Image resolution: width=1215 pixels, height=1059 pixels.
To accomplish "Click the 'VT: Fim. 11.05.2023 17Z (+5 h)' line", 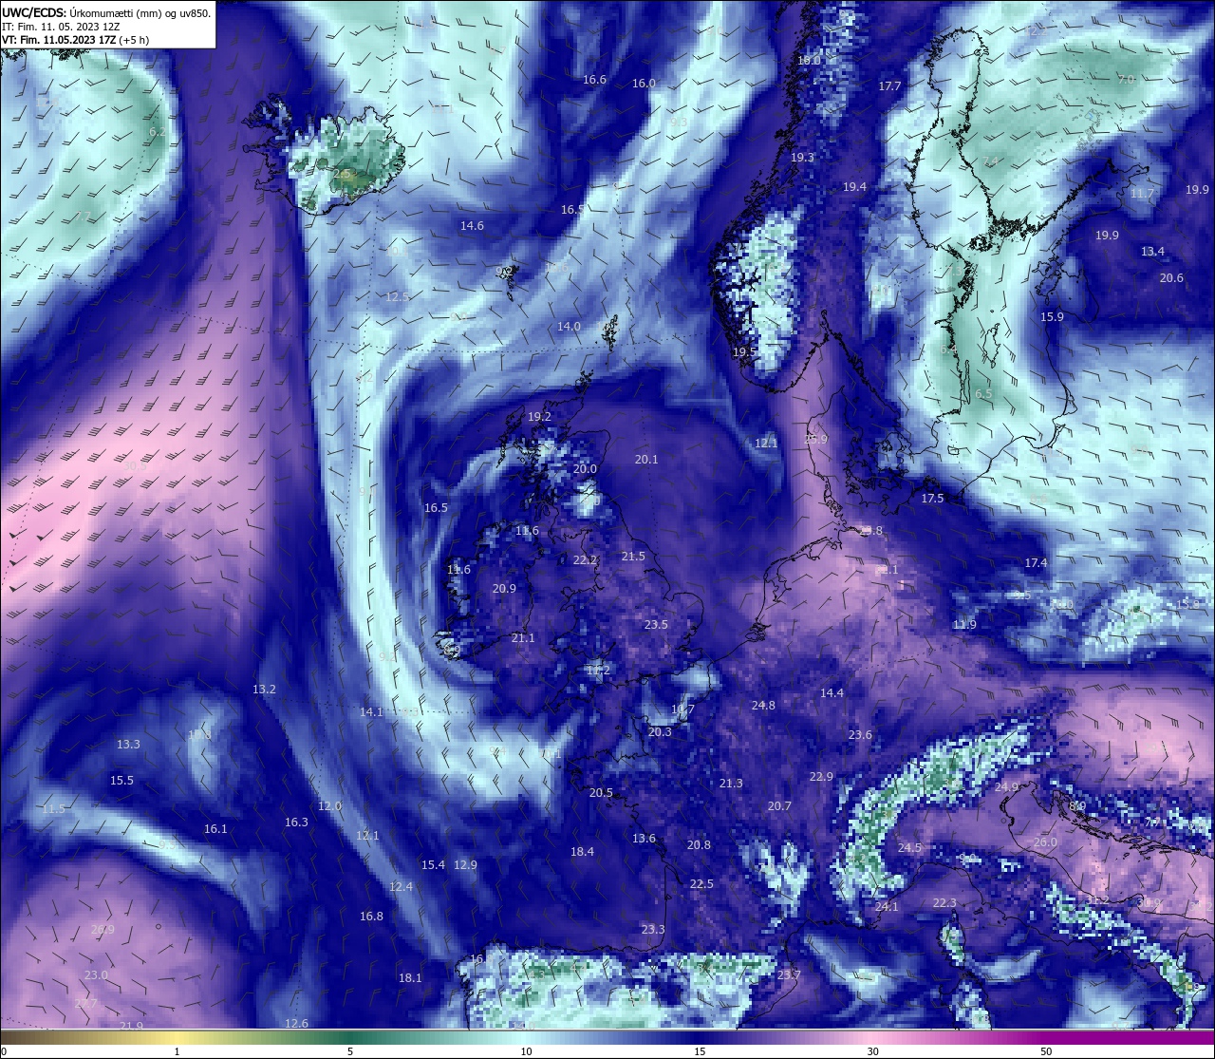I will coord(75,40).
